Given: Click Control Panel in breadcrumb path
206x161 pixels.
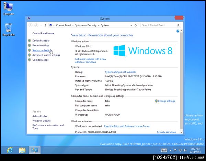Looking at the screenshot, I should click(63, 25).
